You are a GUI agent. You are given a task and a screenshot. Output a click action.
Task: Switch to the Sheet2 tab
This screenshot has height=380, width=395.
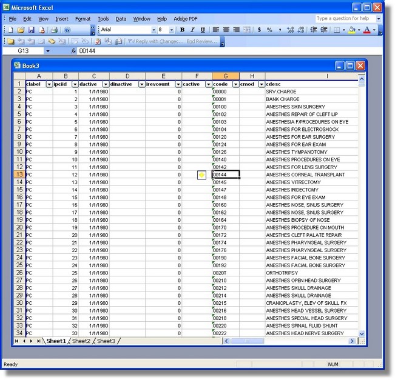point(81,341)
